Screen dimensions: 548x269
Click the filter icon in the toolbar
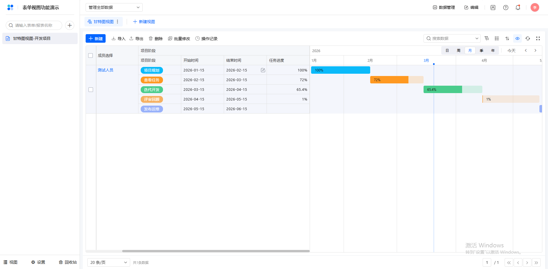click(x=487, y=38)
